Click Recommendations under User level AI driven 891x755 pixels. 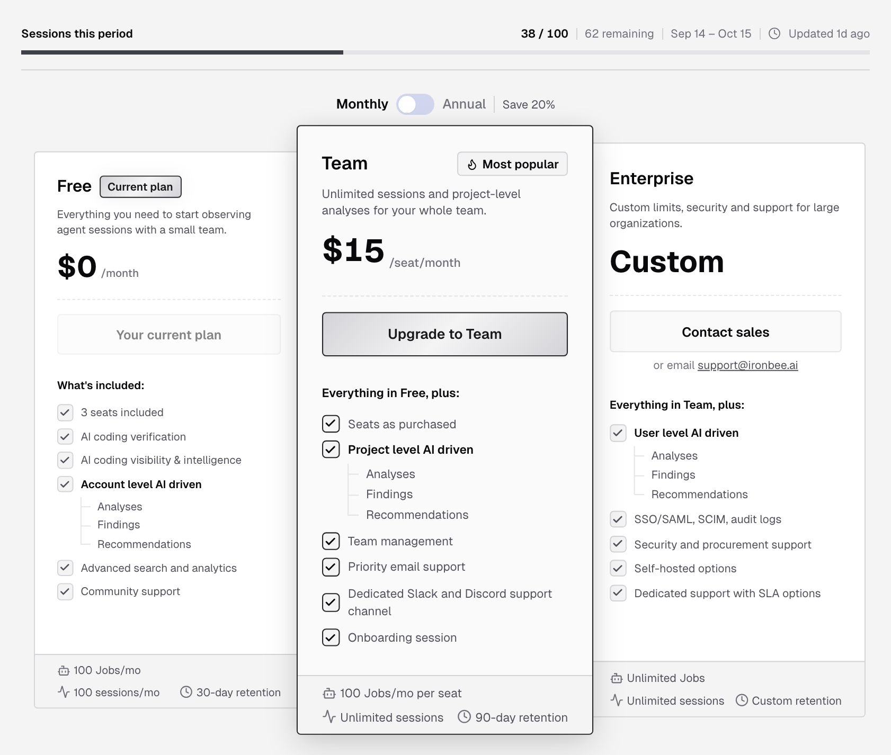click(x=700, y=495)
